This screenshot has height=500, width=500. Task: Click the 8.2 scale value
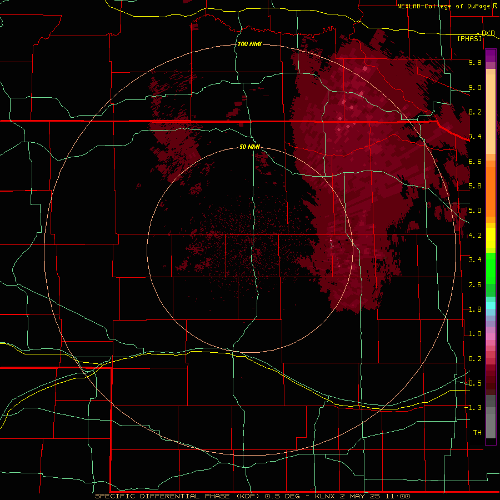tap(475, 112)
